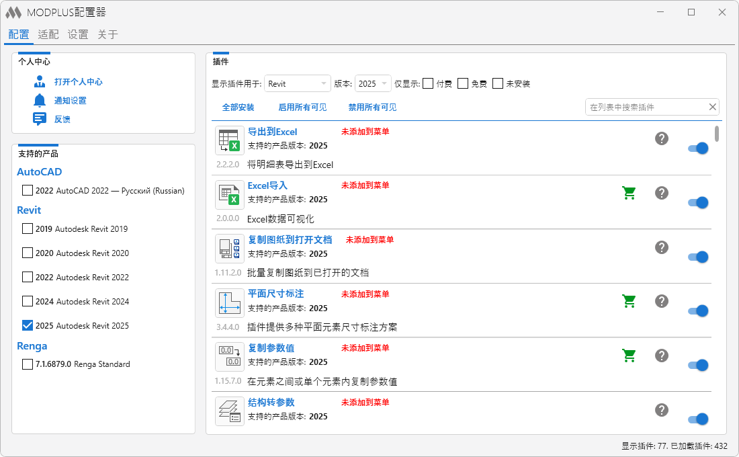The image size is (739, 457).
Task: Clear the plugin search box with X
Action: pos(713,107)
